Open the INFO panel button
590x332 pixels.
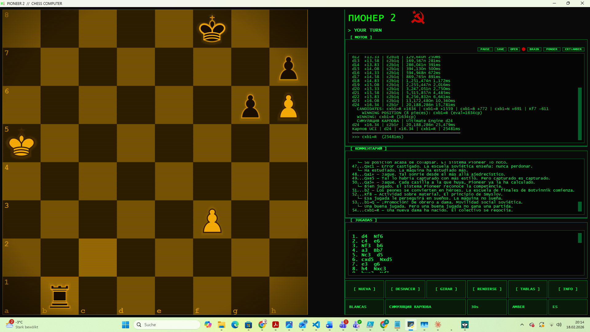pyautogui.click(x=568, y=289)
